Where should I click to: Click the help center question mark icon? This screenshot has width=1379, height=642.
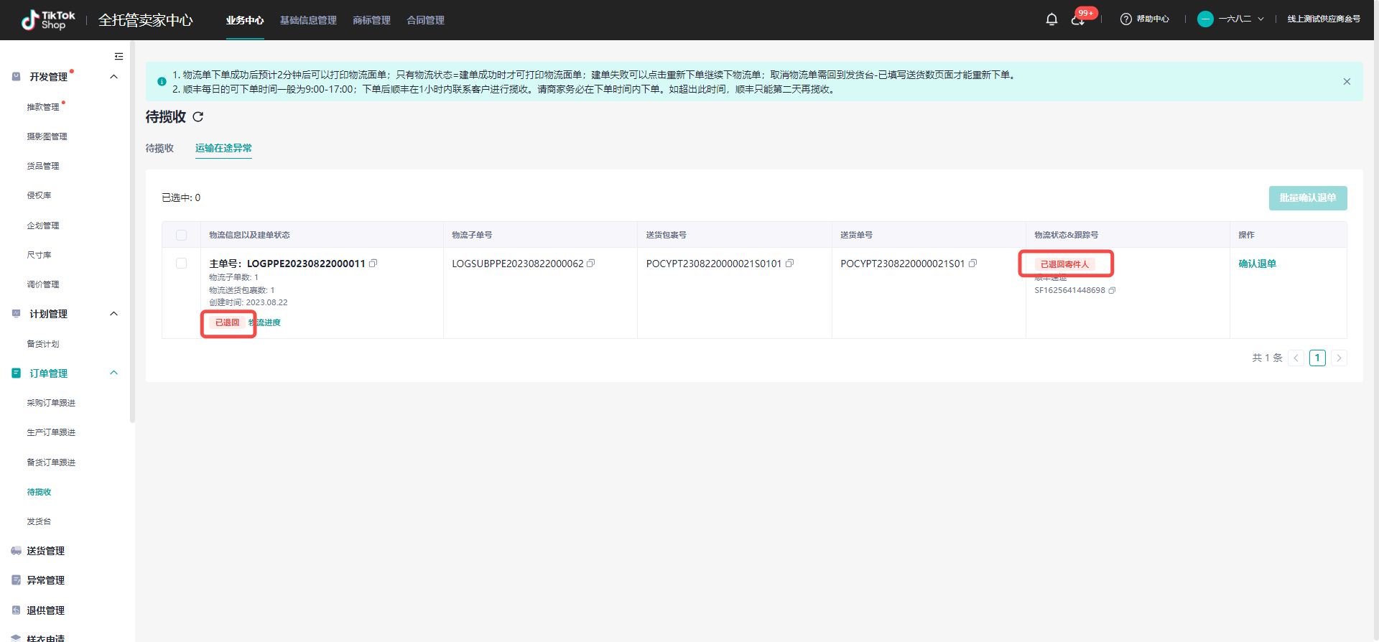[x=1125, y=19]
